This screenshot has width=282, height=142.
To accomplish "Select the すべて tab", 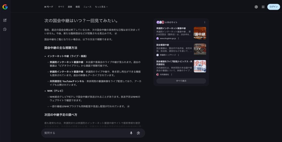I will (x=61, y=7).
